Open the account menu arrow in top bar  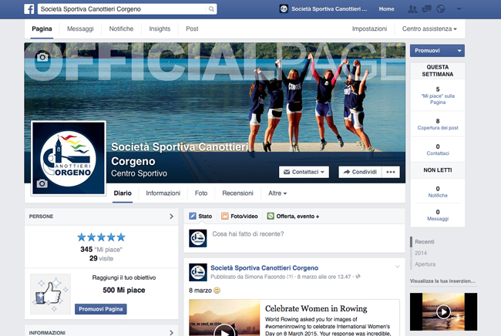point(459,9)
